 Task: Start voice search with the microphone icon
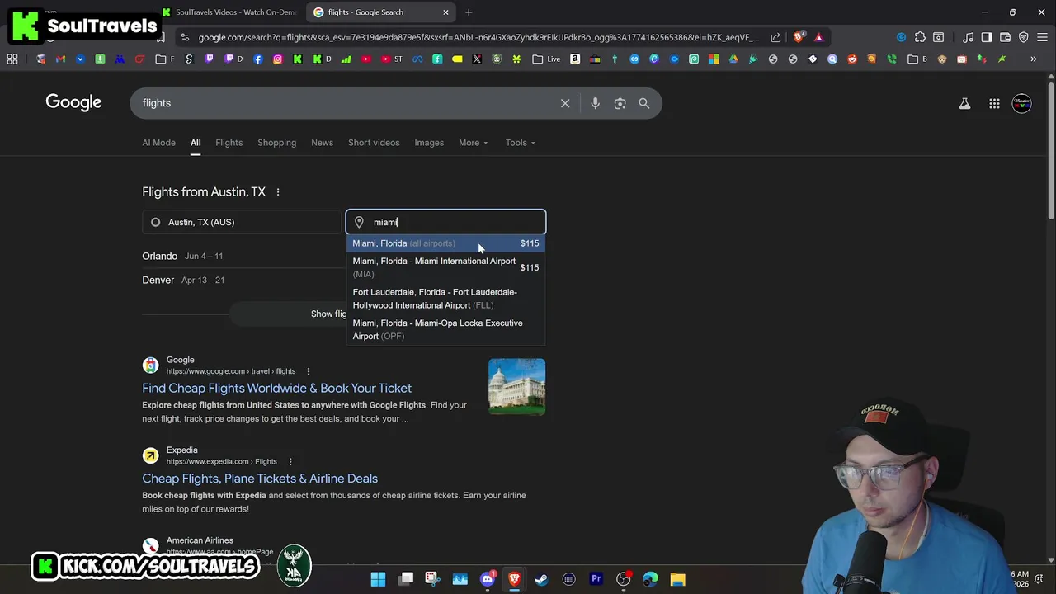(x=595, y=103)
